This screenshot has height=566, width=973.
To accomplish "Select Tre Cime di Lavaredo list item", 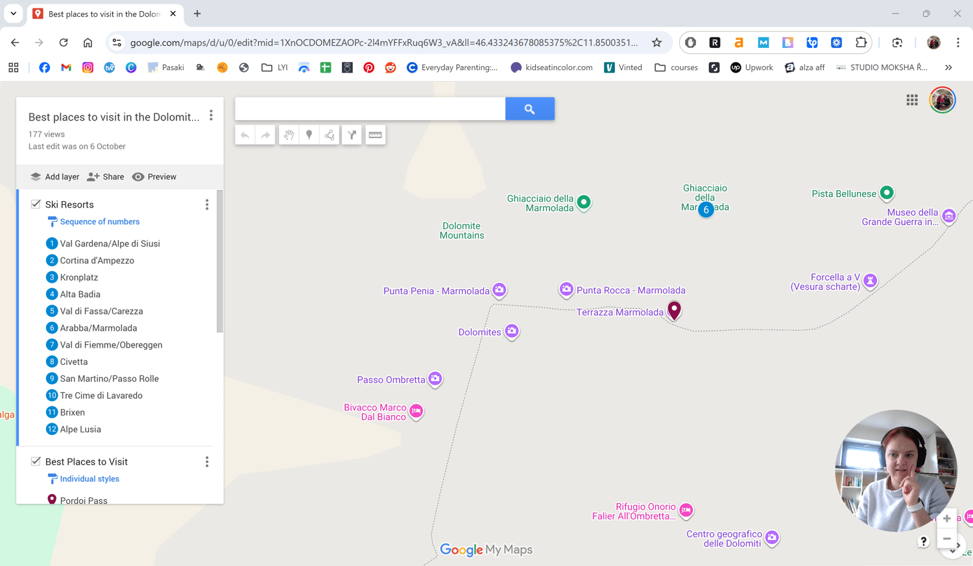I will click(x=94, y=395).
